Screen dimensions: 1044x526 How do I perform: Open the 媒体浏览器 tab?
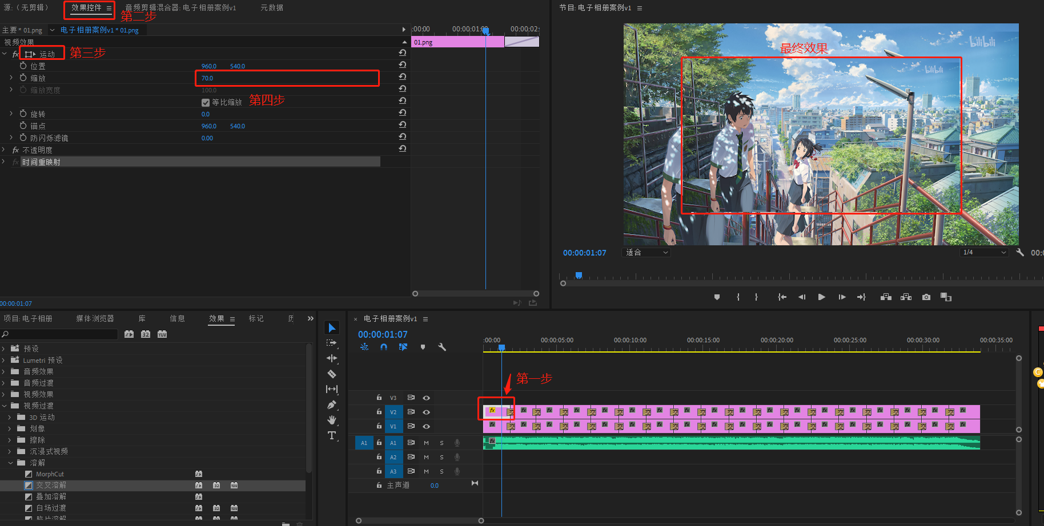coord(95,318)
